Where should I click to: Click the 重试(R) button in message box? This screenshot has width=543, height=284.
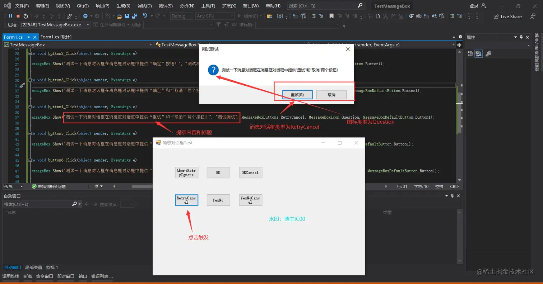(297, 95)
